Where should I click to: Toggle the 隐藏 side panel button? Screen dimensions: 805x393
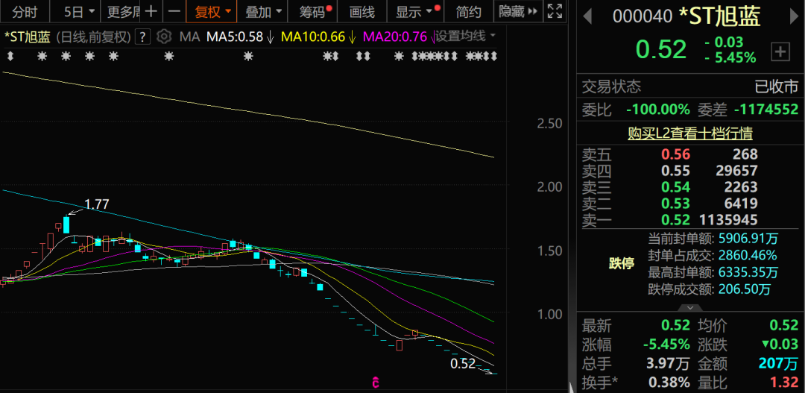(518, 11)
